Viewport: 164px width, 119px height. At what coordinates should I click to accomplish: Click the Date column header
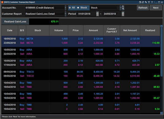10,31
